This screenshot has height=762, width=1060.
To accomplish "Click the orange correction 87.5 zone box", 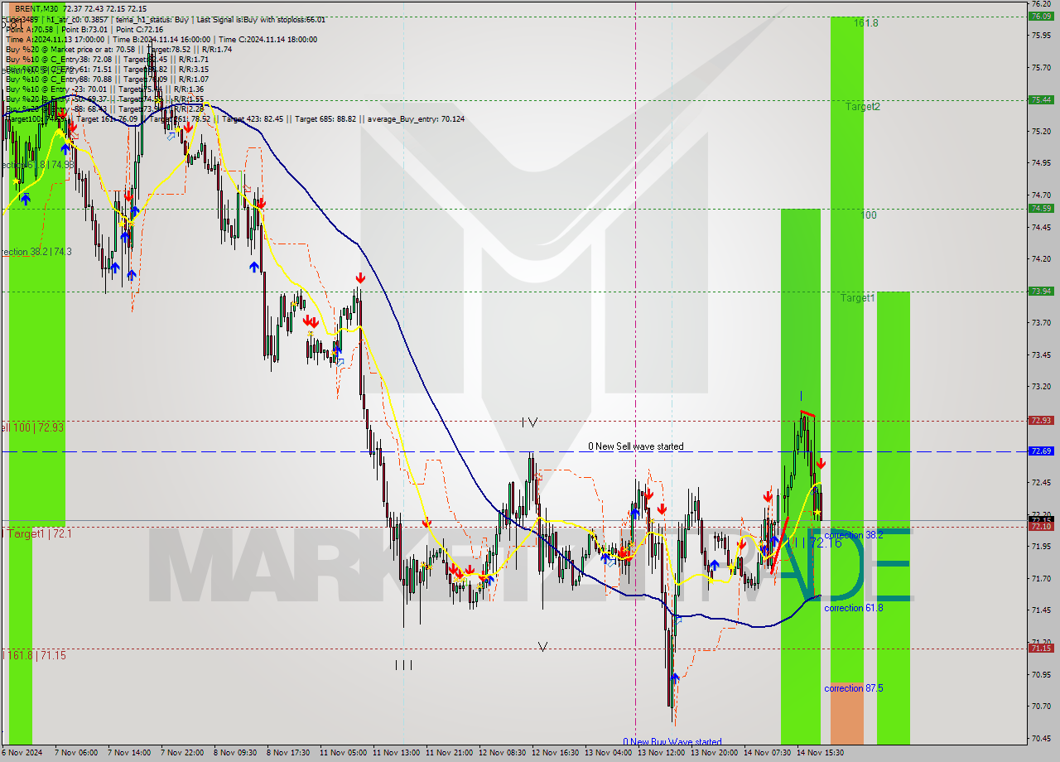I will point(846,713).
